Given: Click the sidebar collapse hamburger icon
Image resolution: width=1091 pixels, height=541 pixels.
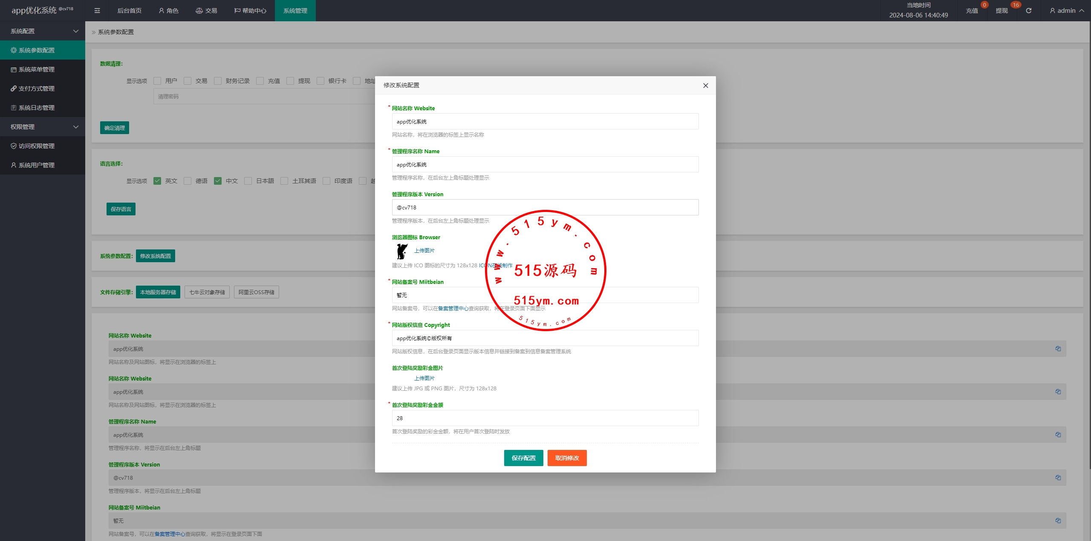Looking at the screenshot, I should point(97,11).
